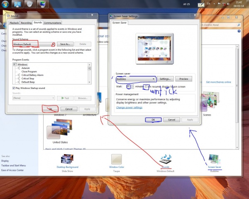Switch to the Communications tab
Screen dimensions: 249x199
coord(52,23)
